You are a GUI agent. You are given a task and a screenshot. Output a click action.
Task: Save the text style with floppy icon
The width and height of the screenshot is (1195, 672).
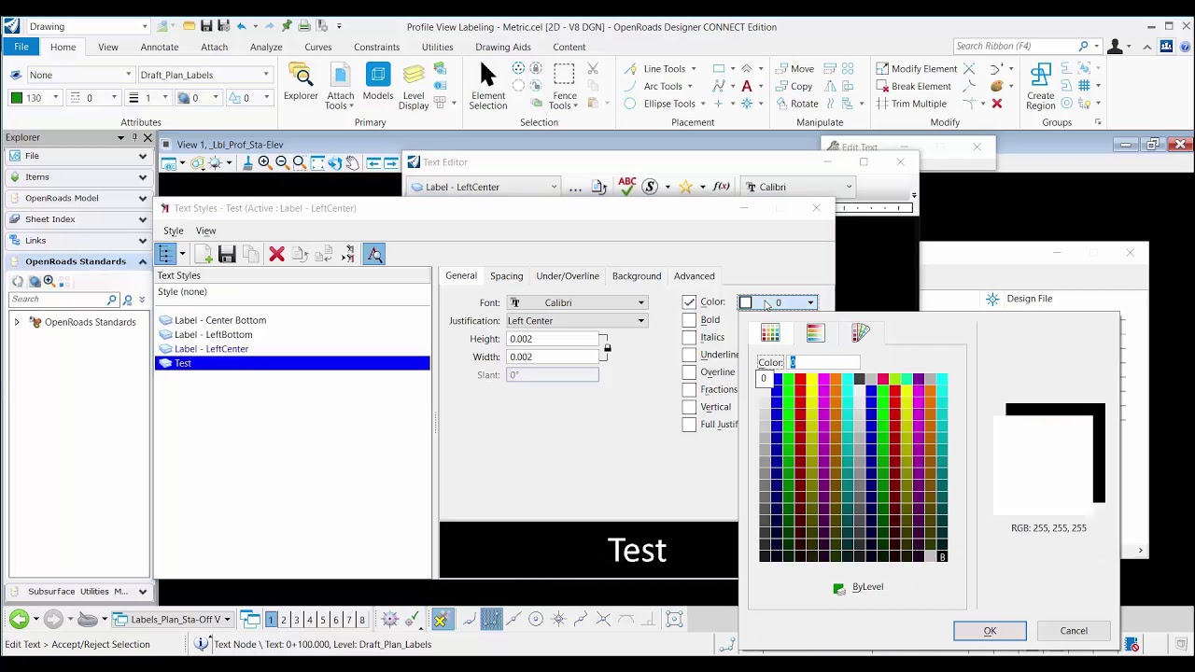(226, 254)
